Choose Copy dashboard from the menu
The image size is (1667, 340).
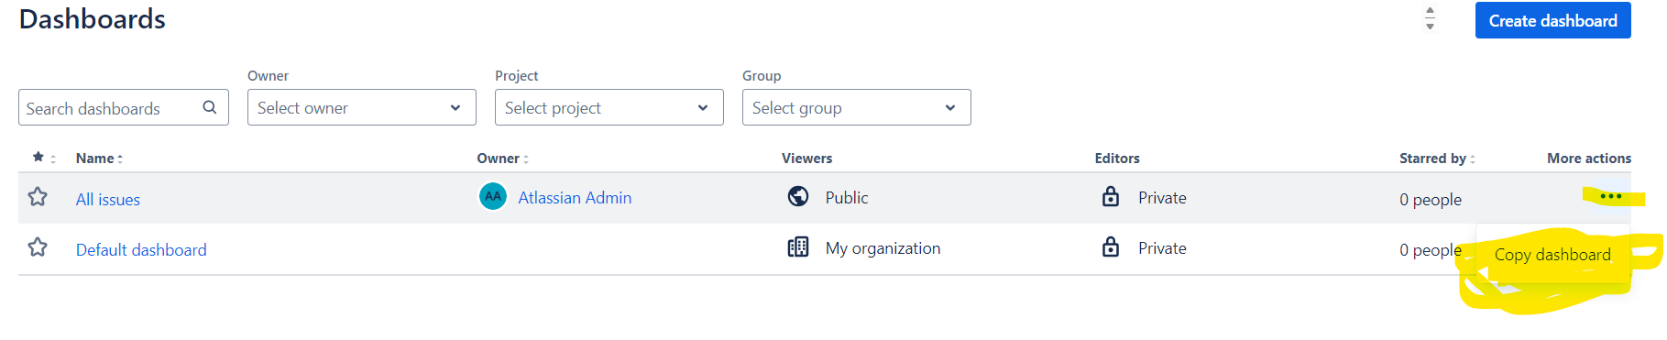pos(1552,255)
